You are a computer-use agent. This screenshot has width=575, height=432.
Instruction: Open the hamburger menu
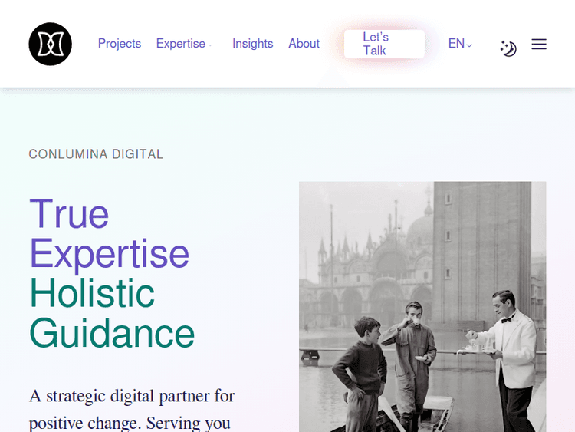(539, 45)
